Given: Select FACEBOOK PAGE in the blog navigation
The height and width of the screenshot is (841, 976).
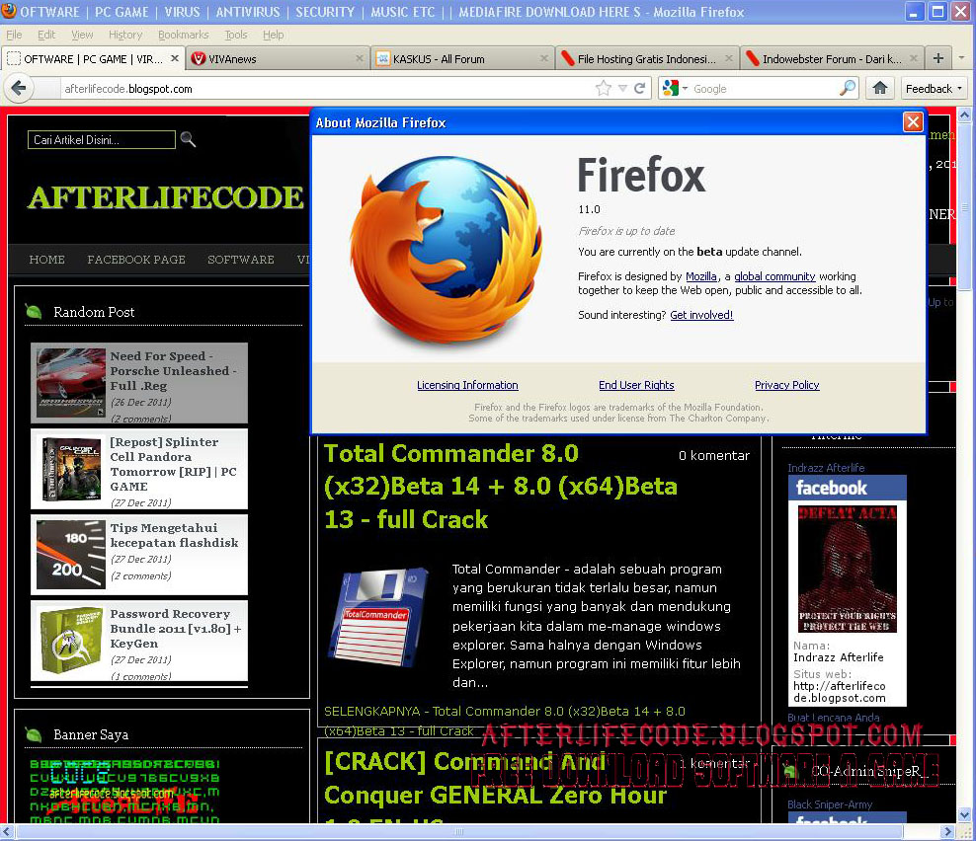Looking at the screenshot, I should tap(136, 260).
